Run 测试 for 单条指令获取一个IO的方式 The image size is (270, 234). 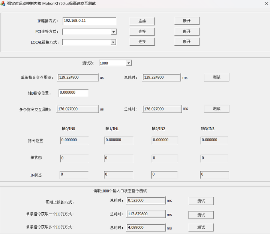tap(201, 215)
